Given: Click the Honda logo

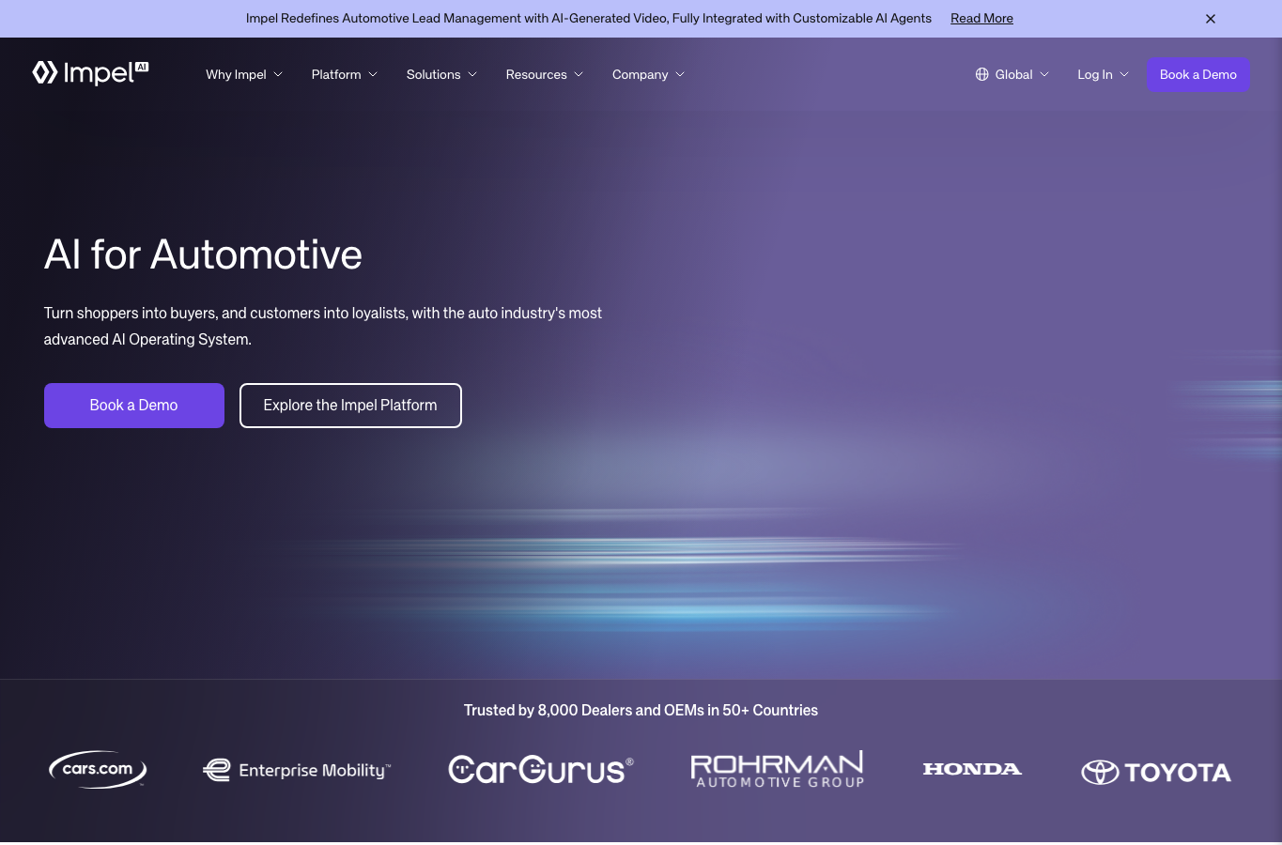Looking at the screenshot, I should pos(972,769).
